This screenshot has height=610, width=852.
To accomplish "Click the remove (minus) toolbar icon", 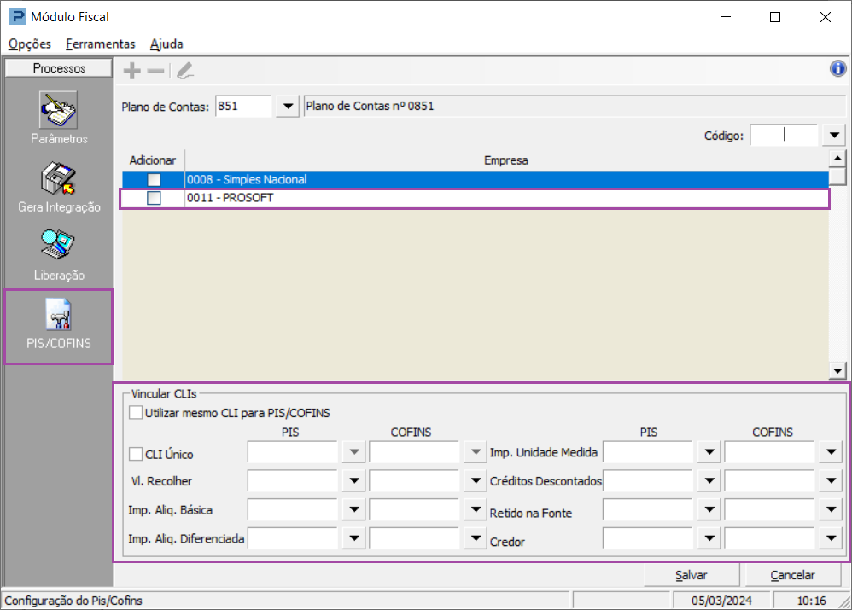I will pos(156,71).
